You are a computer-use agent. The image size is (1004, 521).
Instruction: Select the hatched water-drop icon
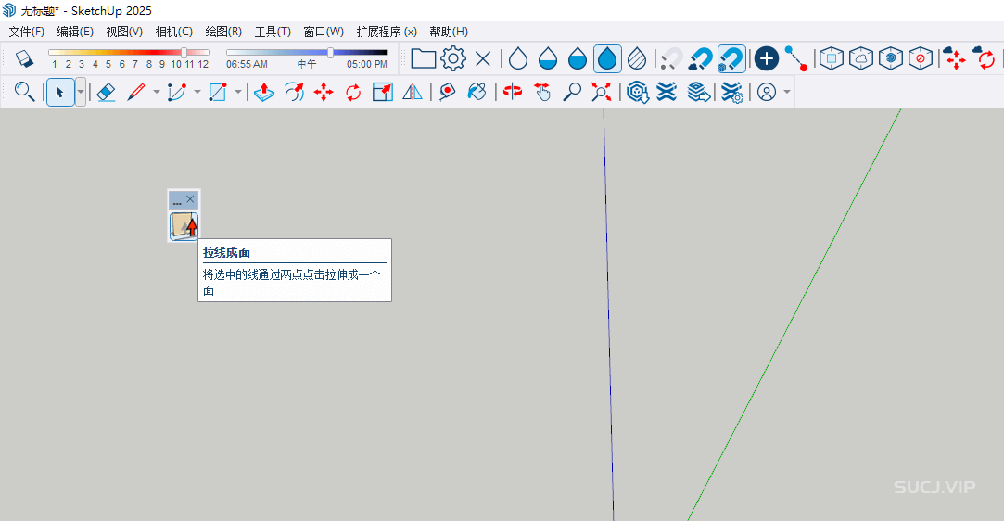pos(637,59)
